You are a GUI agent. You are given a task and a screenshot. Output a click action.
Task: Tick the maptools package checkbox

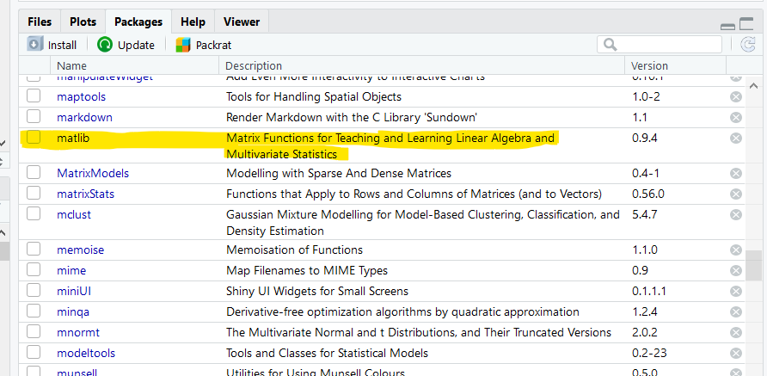point(34,96)
